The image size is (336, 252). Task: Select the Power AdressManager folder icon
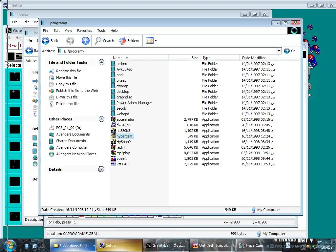pyautogui.click(x=113, y=103)
